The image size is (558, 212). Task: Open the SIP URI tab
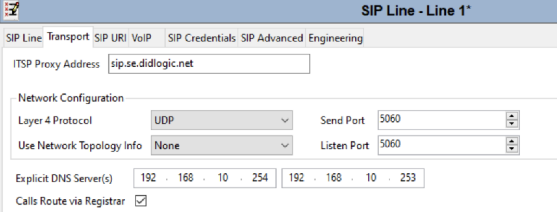point(110,38)
